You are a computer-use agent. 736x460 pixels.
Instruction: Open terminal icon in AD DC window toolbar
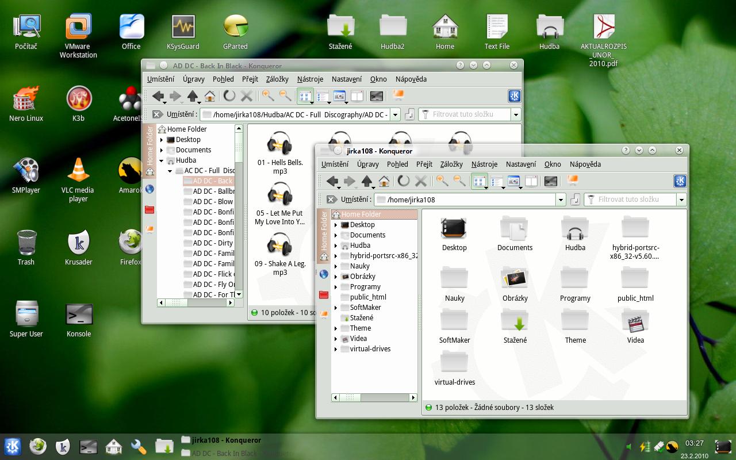point(377,96)
